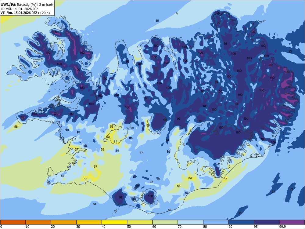Click the '56' humidity value on map
305x229 pixels.
(x=148, y=125)
